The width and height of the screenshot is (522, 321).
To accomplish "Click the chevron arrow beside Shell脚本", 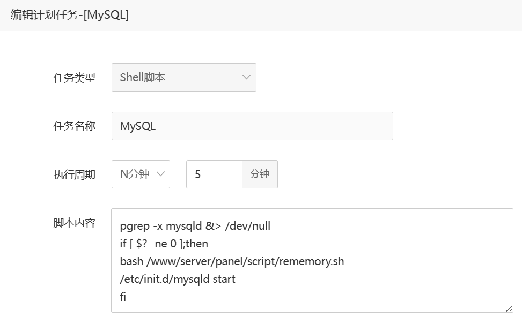I will tap(246, 77).
